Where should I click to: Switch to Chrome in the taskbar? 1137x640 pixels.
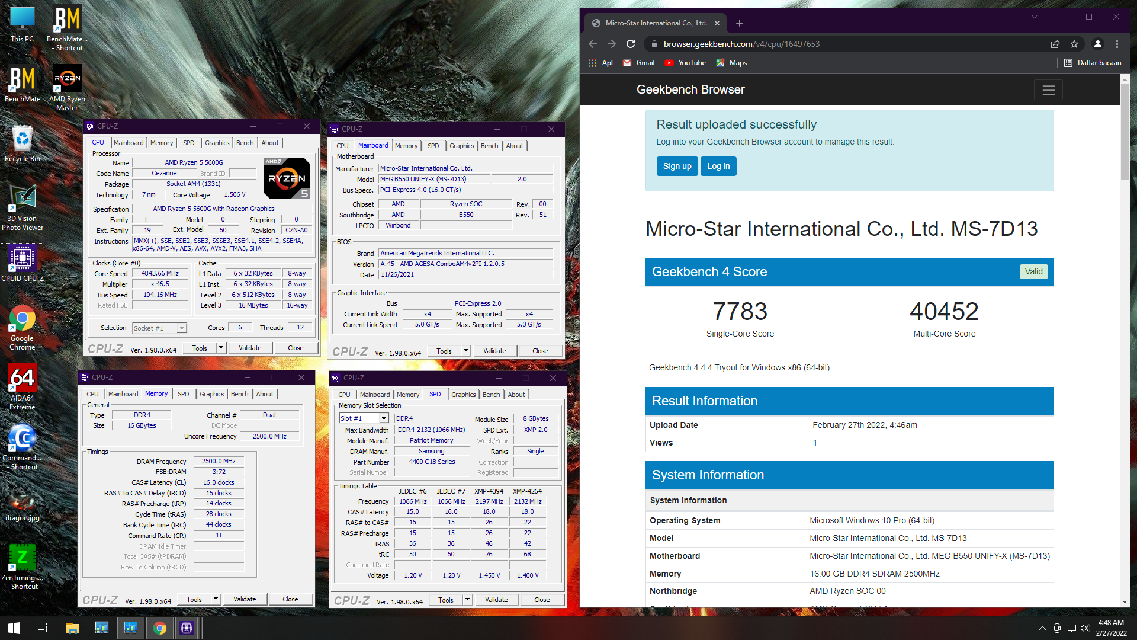pos(159,628)
